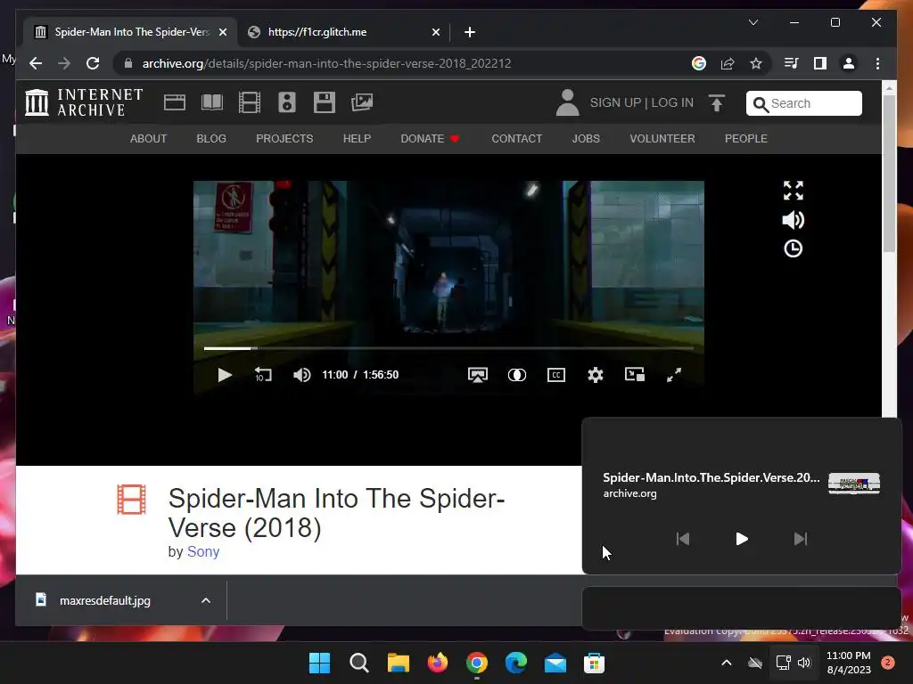Screen dimensions: 913x684
Task: Click the audio tracks circle icon
Action: pyautogui.click(x=516, y=375)
